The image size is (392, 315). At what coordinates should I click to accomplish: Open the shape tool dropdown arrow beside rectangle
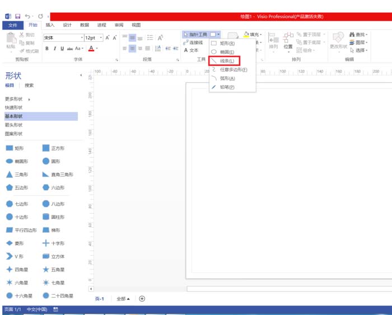coord(218,35)
